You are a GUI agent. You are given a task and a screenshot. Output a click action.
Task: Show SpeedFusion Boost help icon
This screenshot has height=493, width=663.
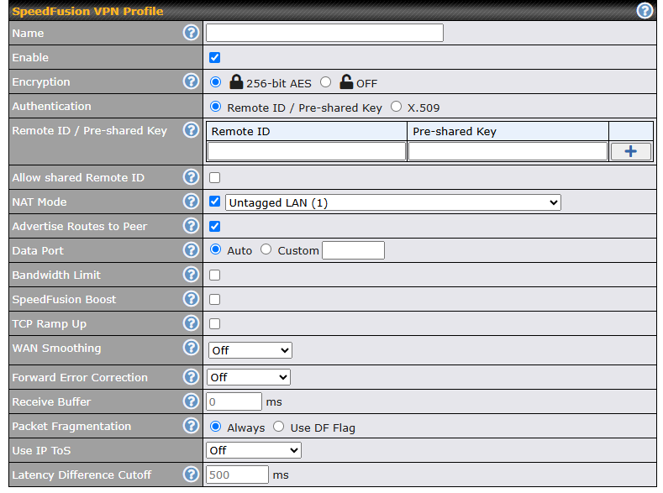[191, 299]
